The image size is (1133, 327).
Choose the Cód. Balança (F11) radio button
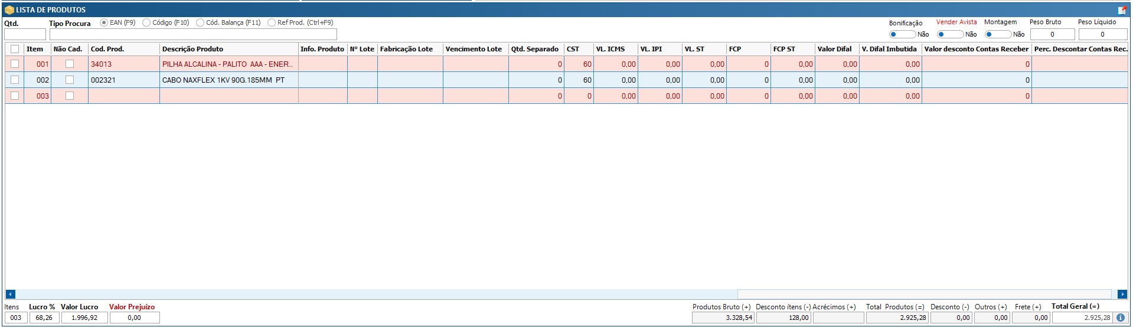200,23
